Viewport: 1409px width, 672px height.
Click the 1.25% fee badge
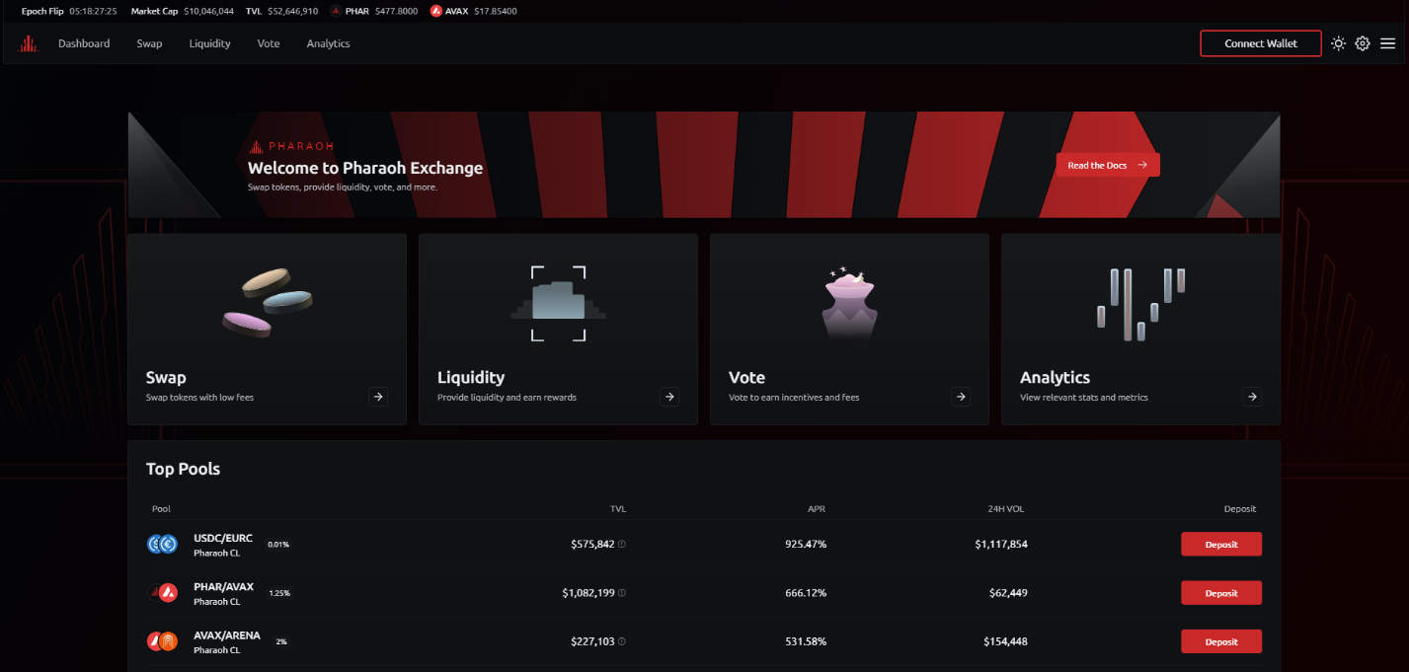(279, 593)
